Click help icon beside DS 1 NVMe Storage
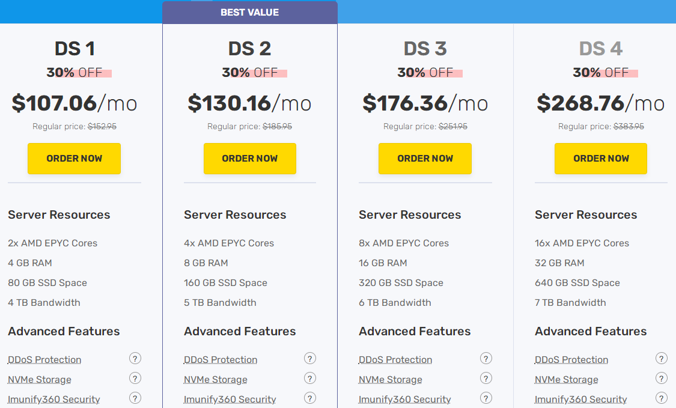This screenshot has height=408, width=676. 135,379
